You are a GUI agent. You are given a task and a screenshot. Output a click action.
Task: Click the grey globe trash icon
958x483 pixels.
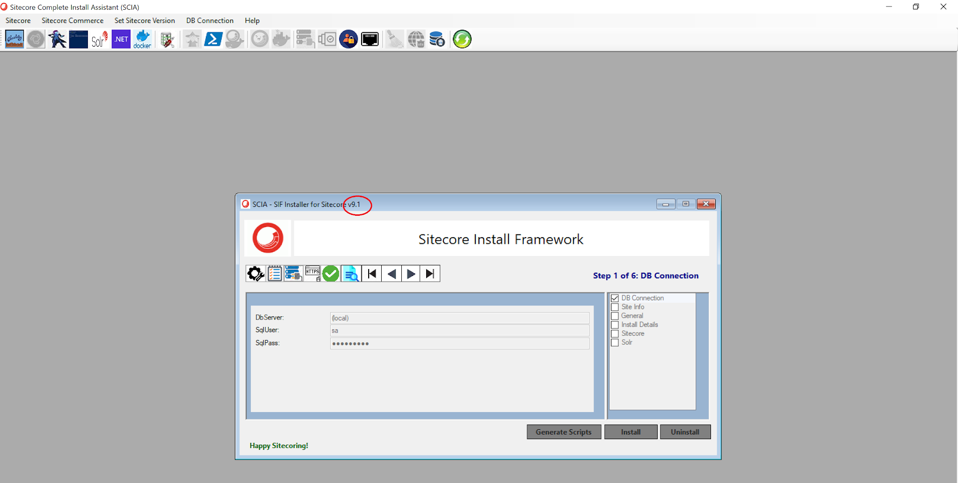click(x=416, y=39)
